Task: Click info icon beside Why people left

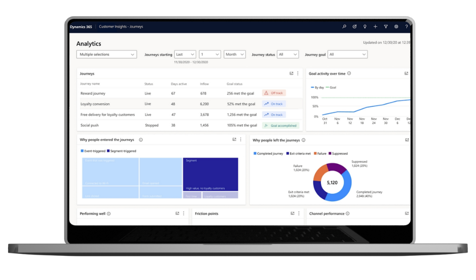Action: click(303, 140)
